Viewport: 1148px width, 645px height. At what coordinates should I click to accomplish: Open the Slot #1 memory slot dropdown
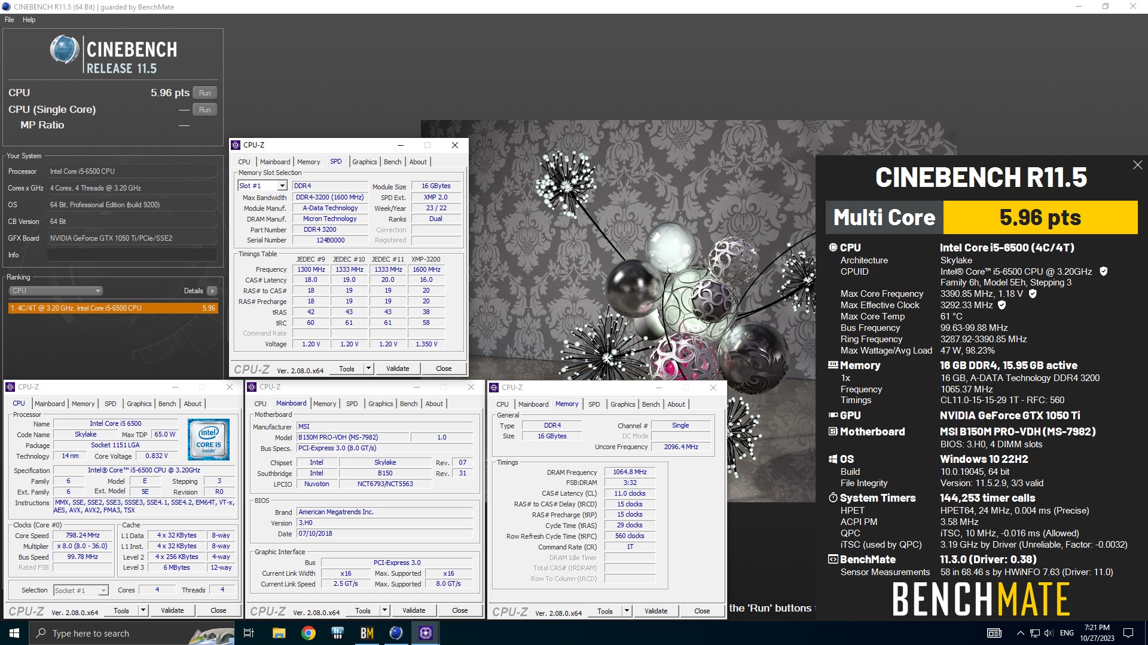282,186
